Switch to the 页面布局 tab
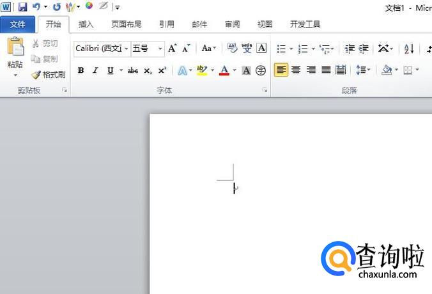The image size is (432, 294). (127, 24)
